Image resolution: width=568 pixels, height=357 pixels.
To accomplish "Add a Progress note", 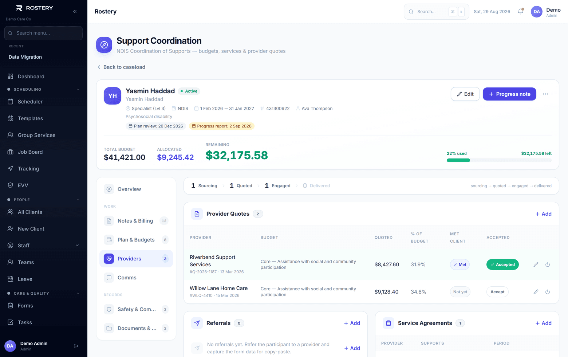I will (x=509, y=94).
